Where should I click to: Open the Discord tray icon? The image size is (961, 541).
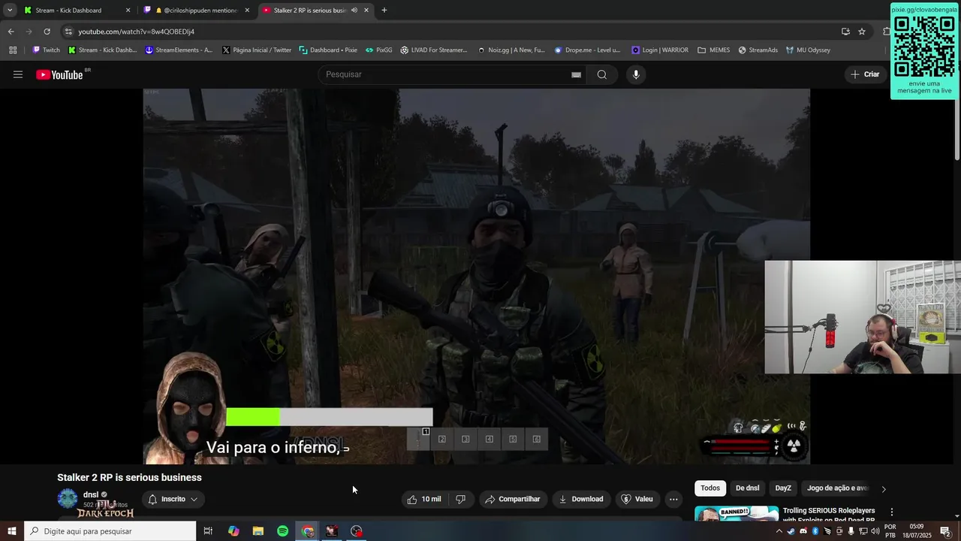click(x=803, y=531)
